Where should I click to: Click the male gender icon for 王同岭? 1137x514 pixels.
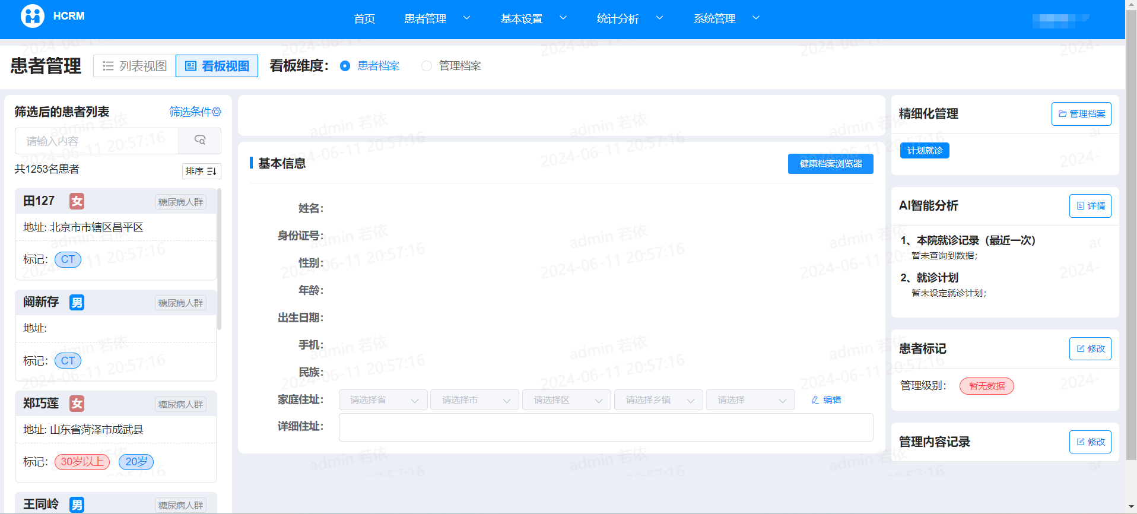(x=77, y=505)
